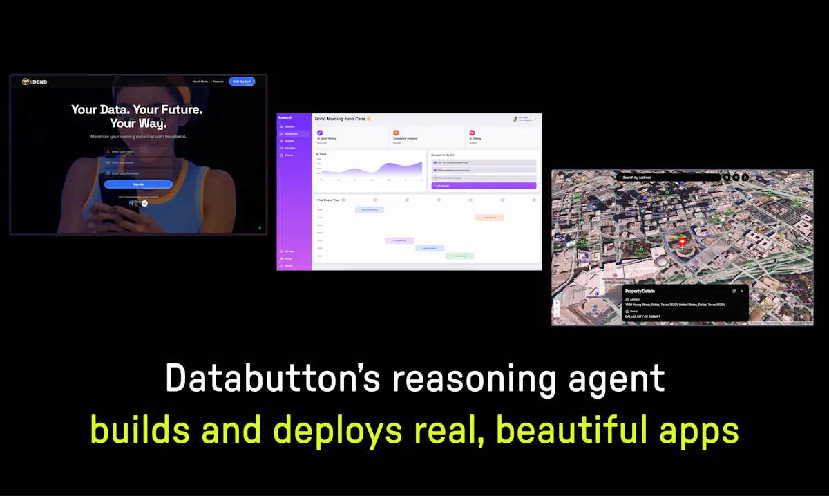The image size is (829, 496).
Task: Click the AI Clone area chart
Action: [x=372, y=171]
